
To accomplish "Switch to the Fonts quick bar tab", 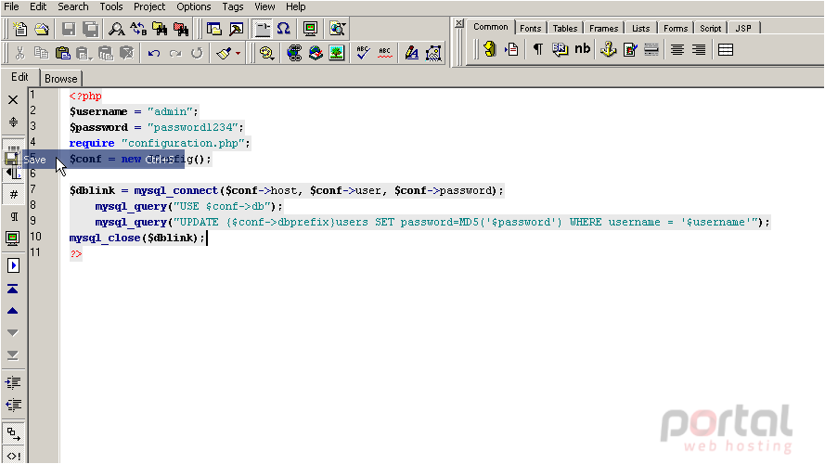I will coord(531,29).
